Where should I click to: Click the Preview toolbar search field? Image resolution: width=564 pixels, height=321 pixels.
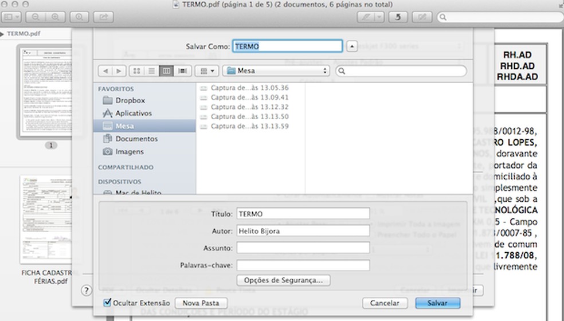[501, 17]
